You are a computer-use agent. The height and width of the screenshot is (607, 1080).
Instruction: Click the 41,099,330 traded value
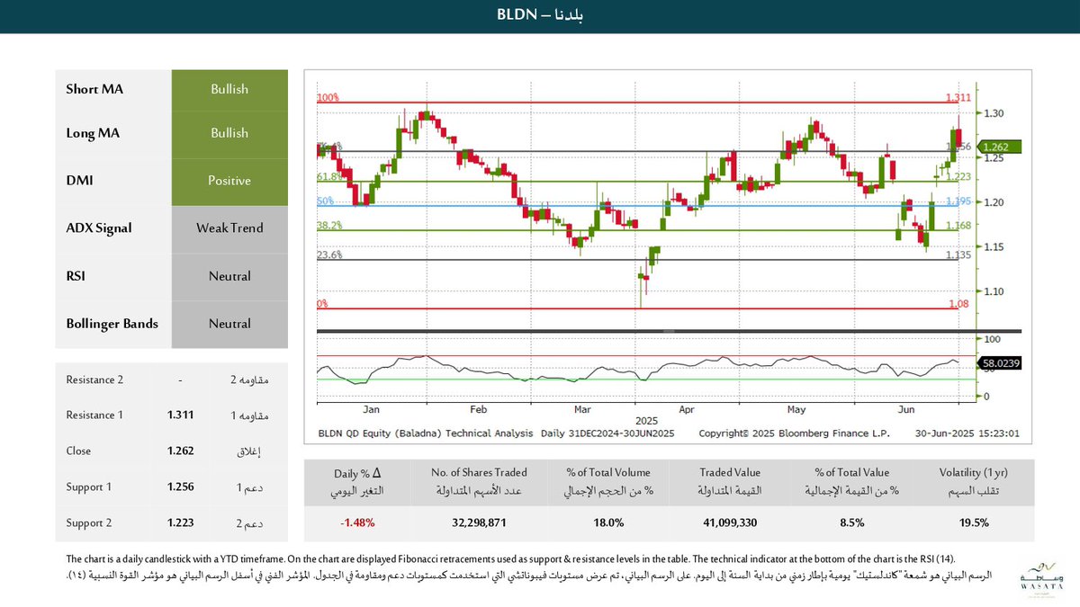(730, 522)
